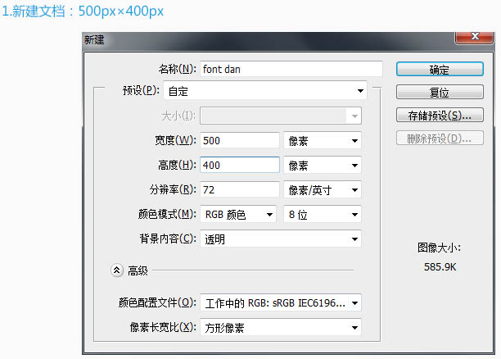The width and height of the screenshot is (501, 359).
Task: Open the 大小 size dropdown
Action: pyautogui.click(x=281, y=116)
